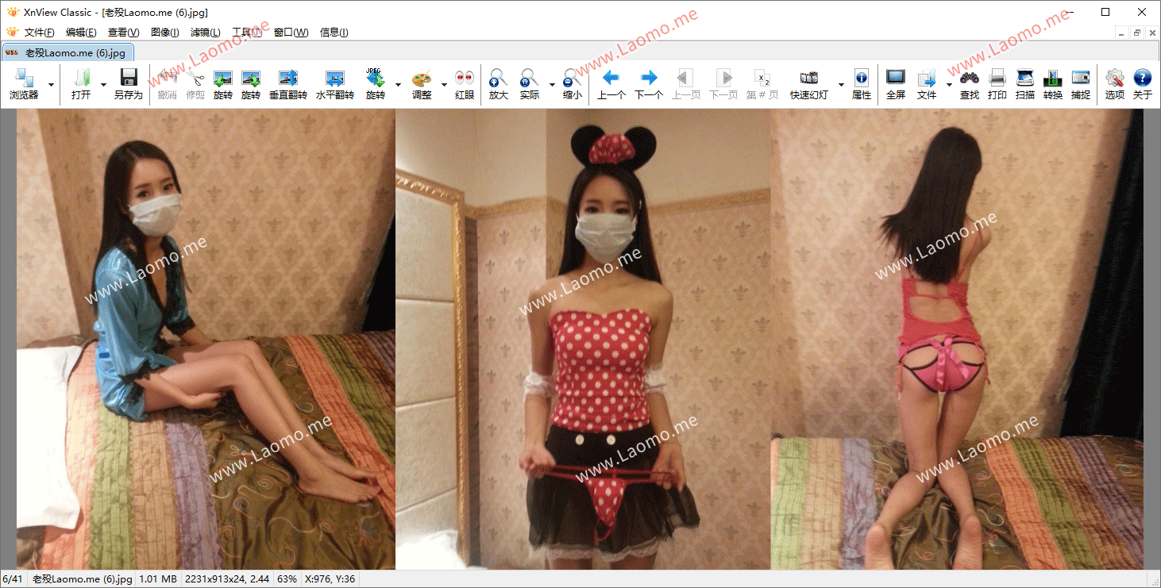Open the 编辑(E) menu

point(81,33)
